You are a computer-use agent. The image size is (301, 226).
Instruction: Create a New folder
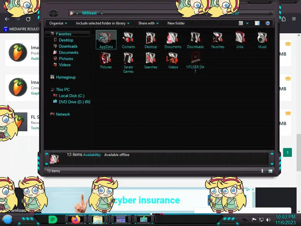[x=176, y=23]
